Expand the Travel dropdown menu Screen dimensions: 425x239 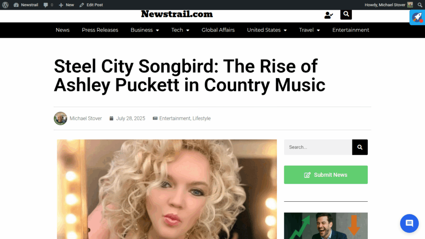(x=309, y=30)
